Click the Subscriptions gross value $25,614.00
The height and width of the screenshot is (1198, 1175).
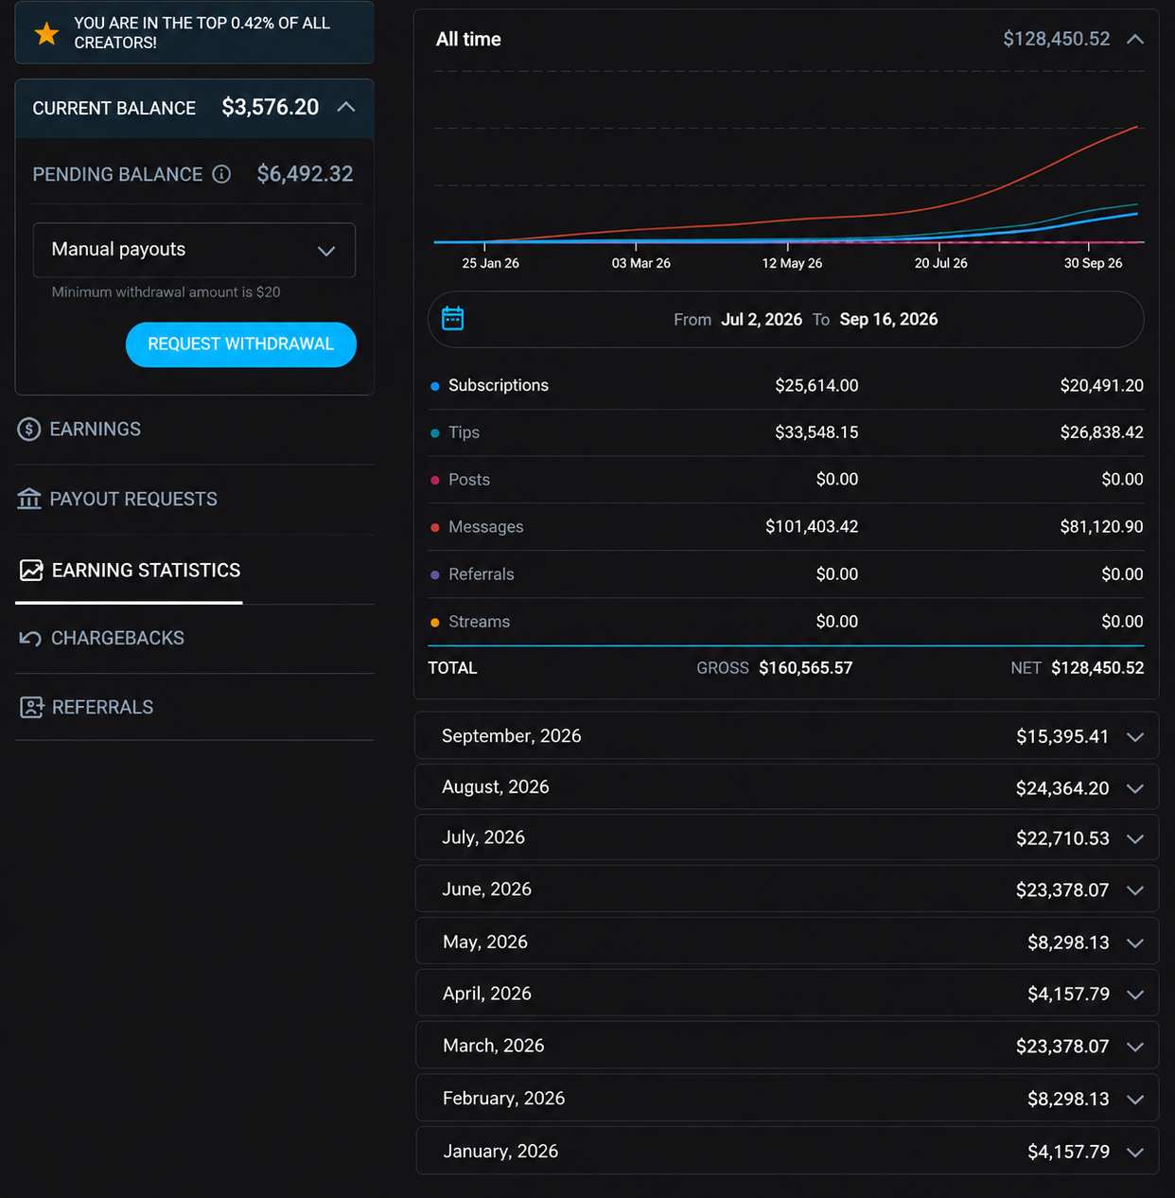(816, 385)
